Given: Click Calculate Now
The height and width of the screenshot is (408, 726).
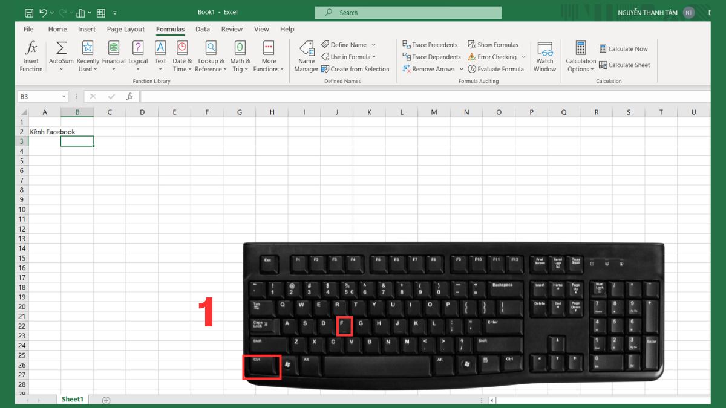Looking at the screenshot, I should pos(623,49).
